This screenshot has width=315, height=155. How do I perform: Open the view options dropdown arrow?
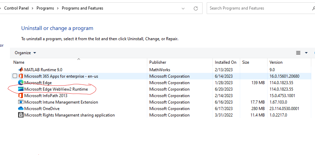(306, 53)
